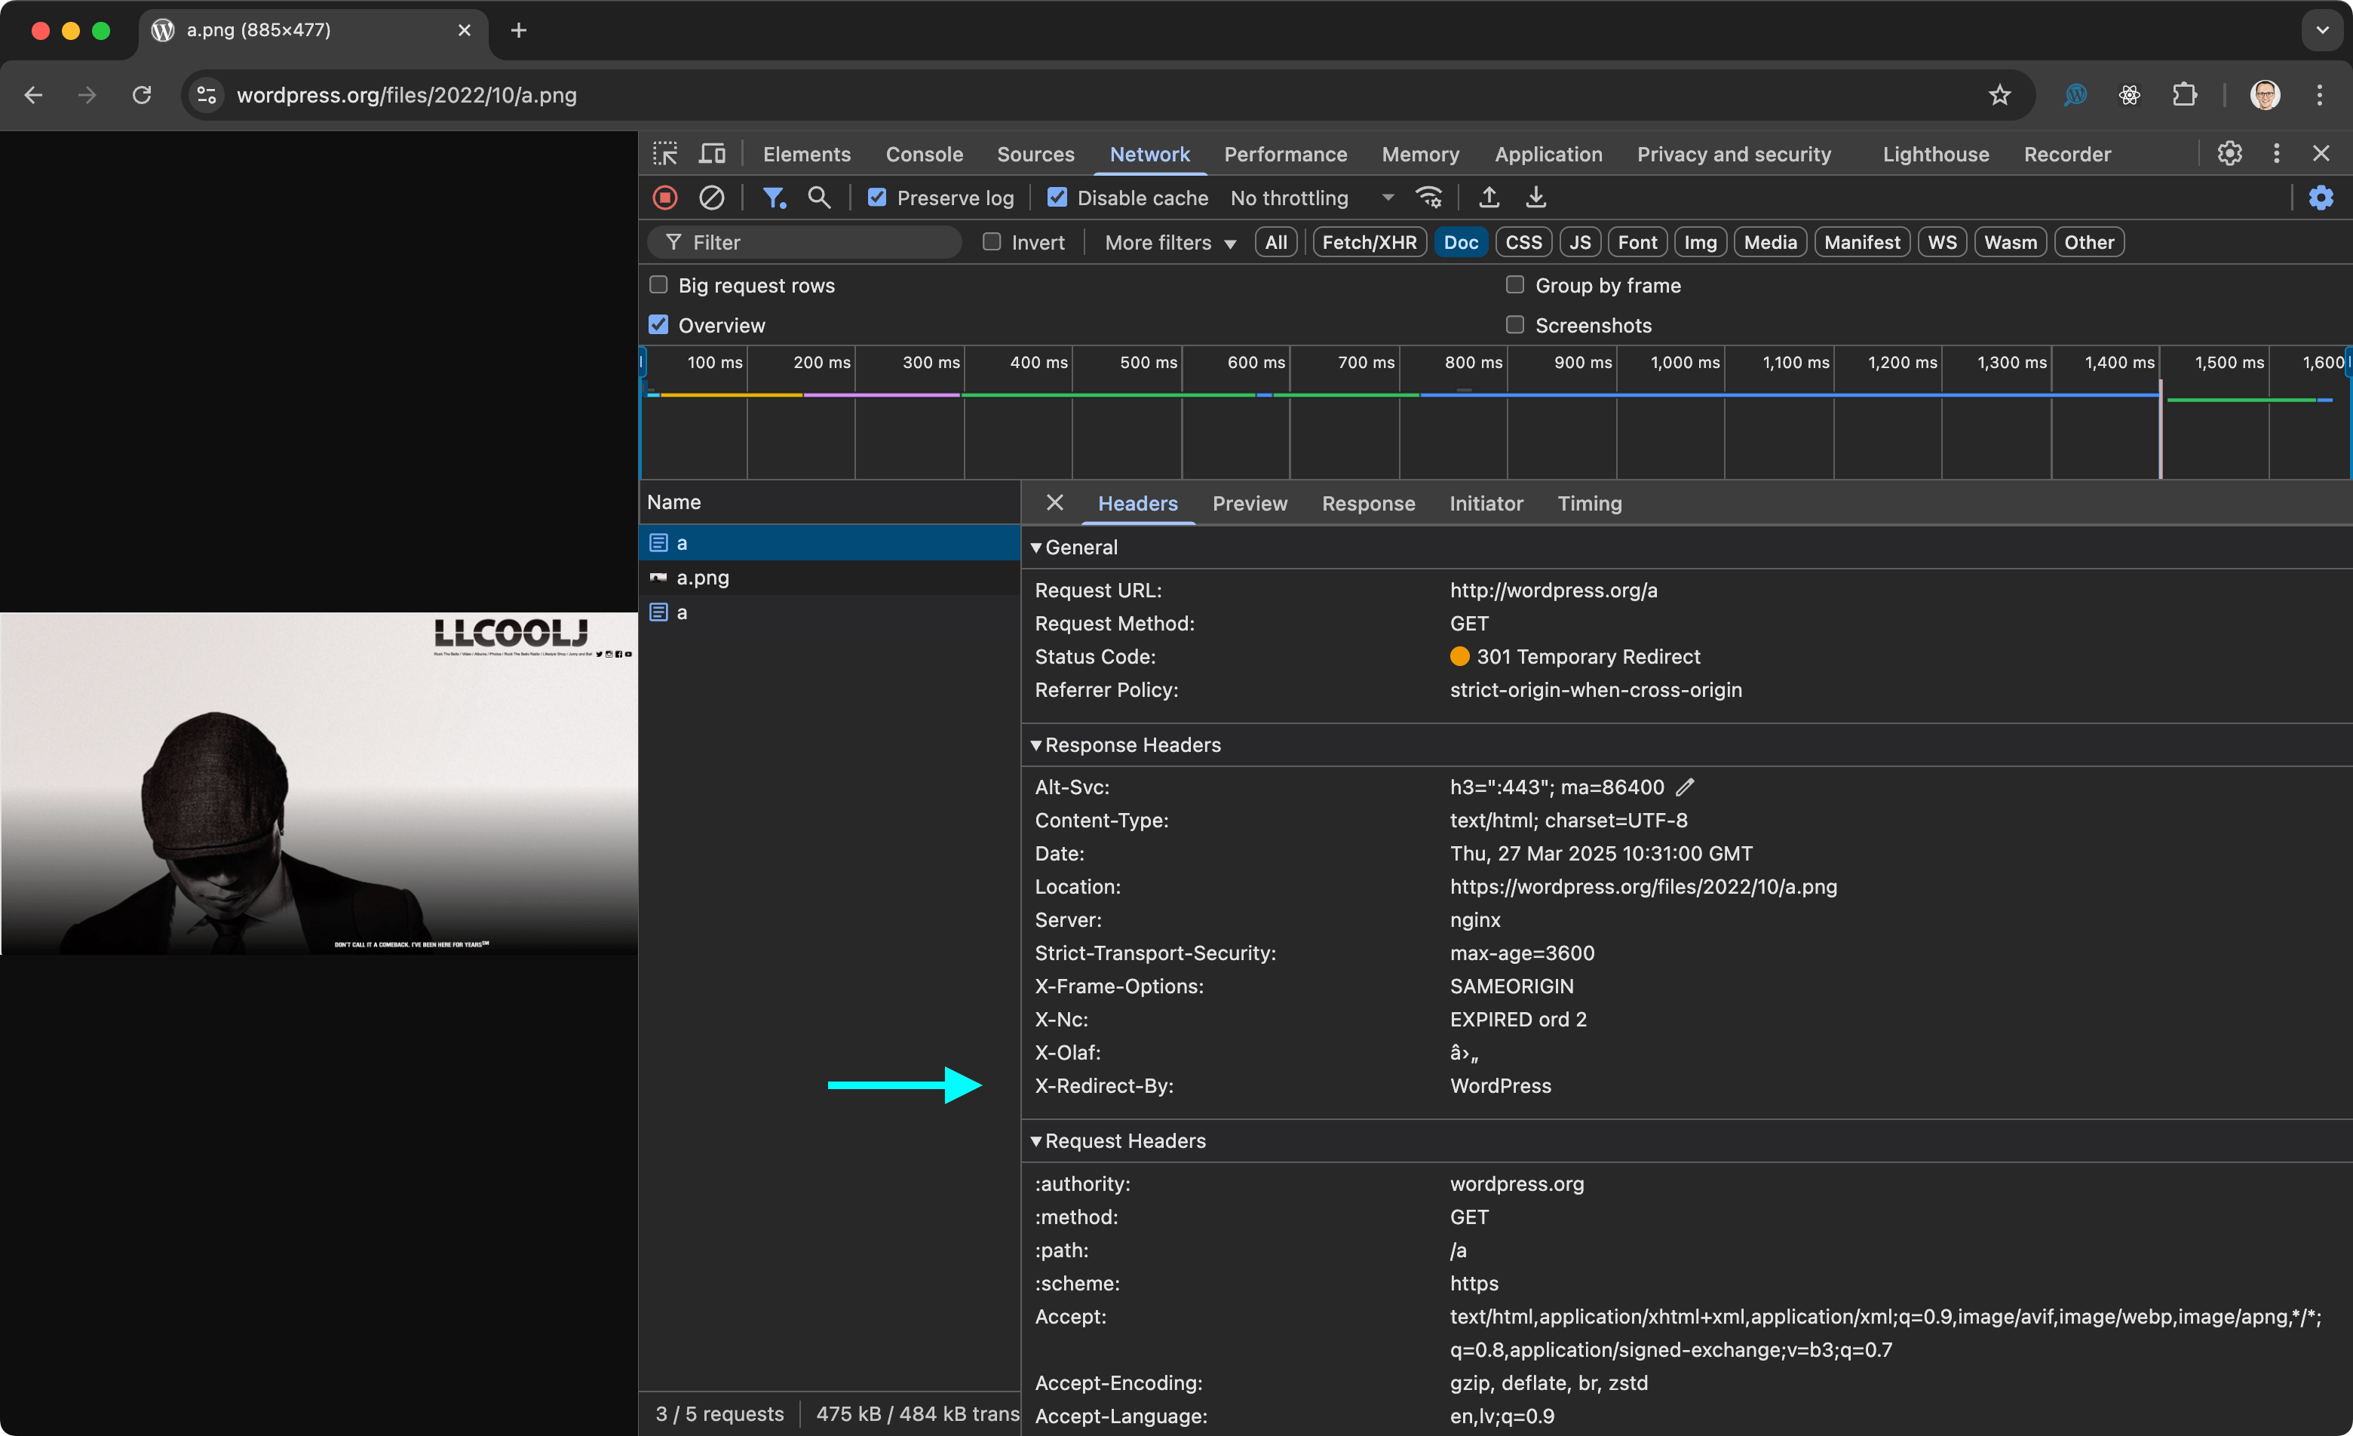Select the Fetch/XHR filter type
The height and width of the screenshot is (1436, 2353).
click(1370, 241)
